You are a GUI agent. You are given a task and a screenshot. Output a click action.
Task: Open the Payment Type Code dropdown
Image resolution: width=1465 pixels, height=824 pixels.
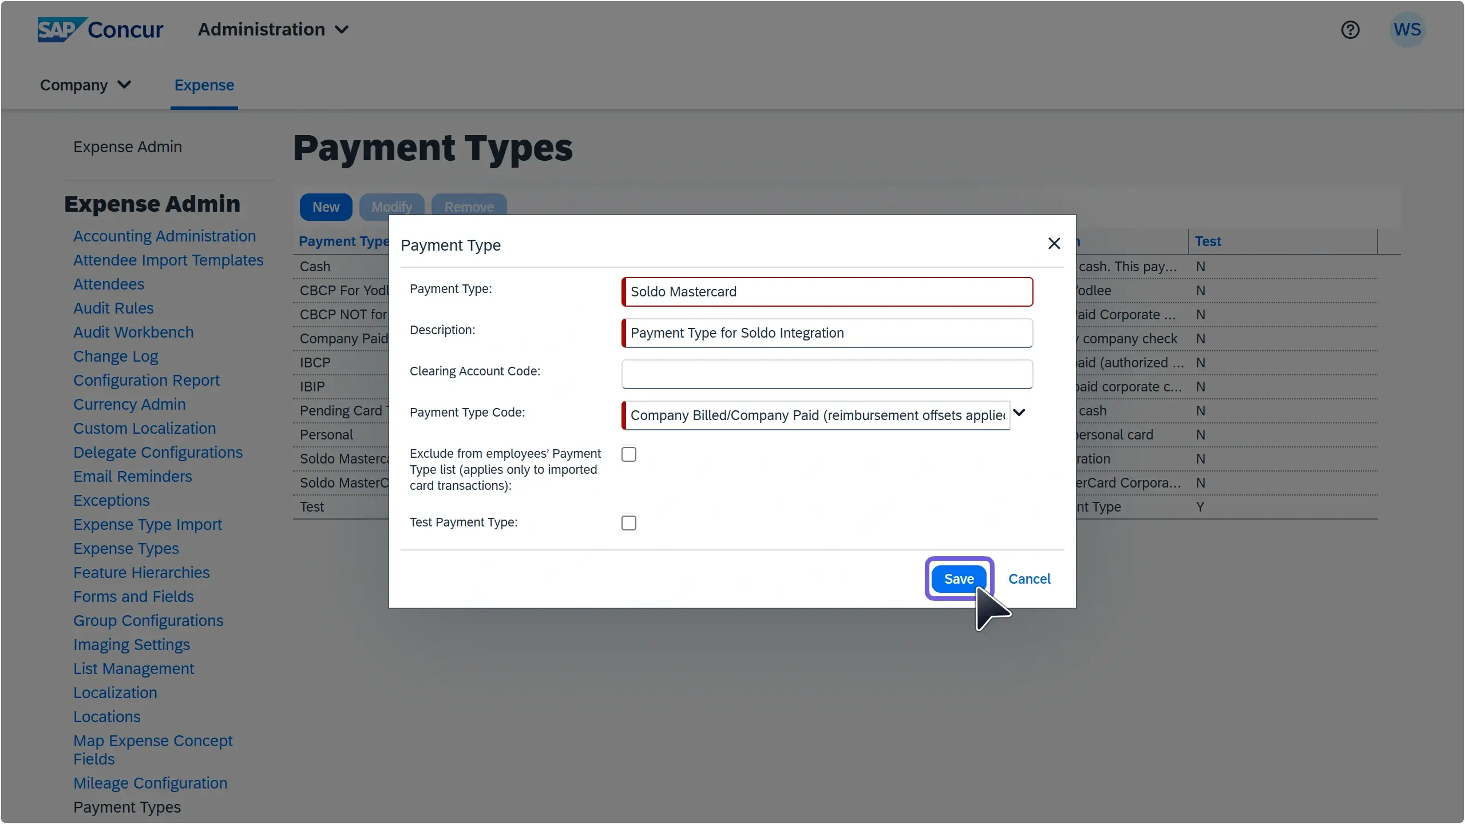(x=1019, y=413)
